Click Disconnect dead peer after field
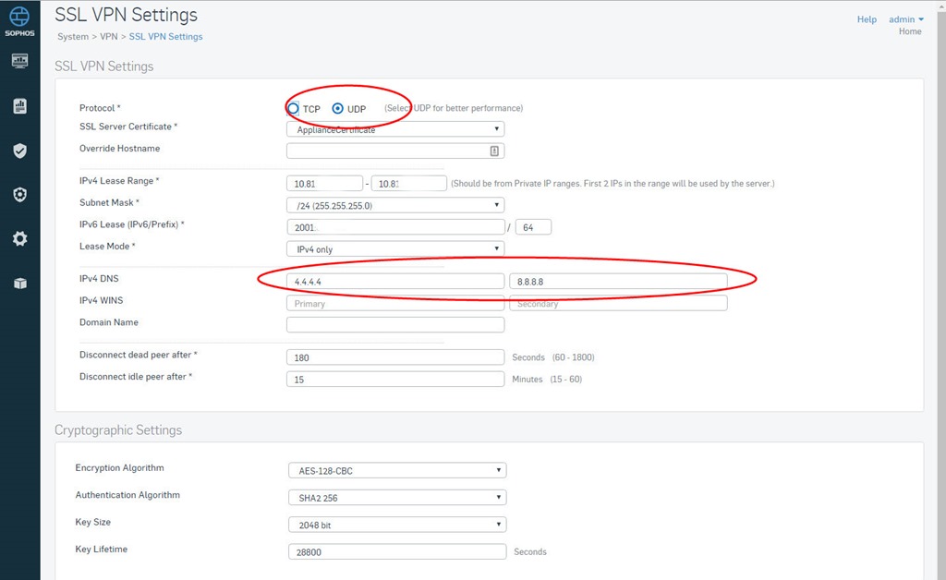946x580 pixels. click(395, 356)
